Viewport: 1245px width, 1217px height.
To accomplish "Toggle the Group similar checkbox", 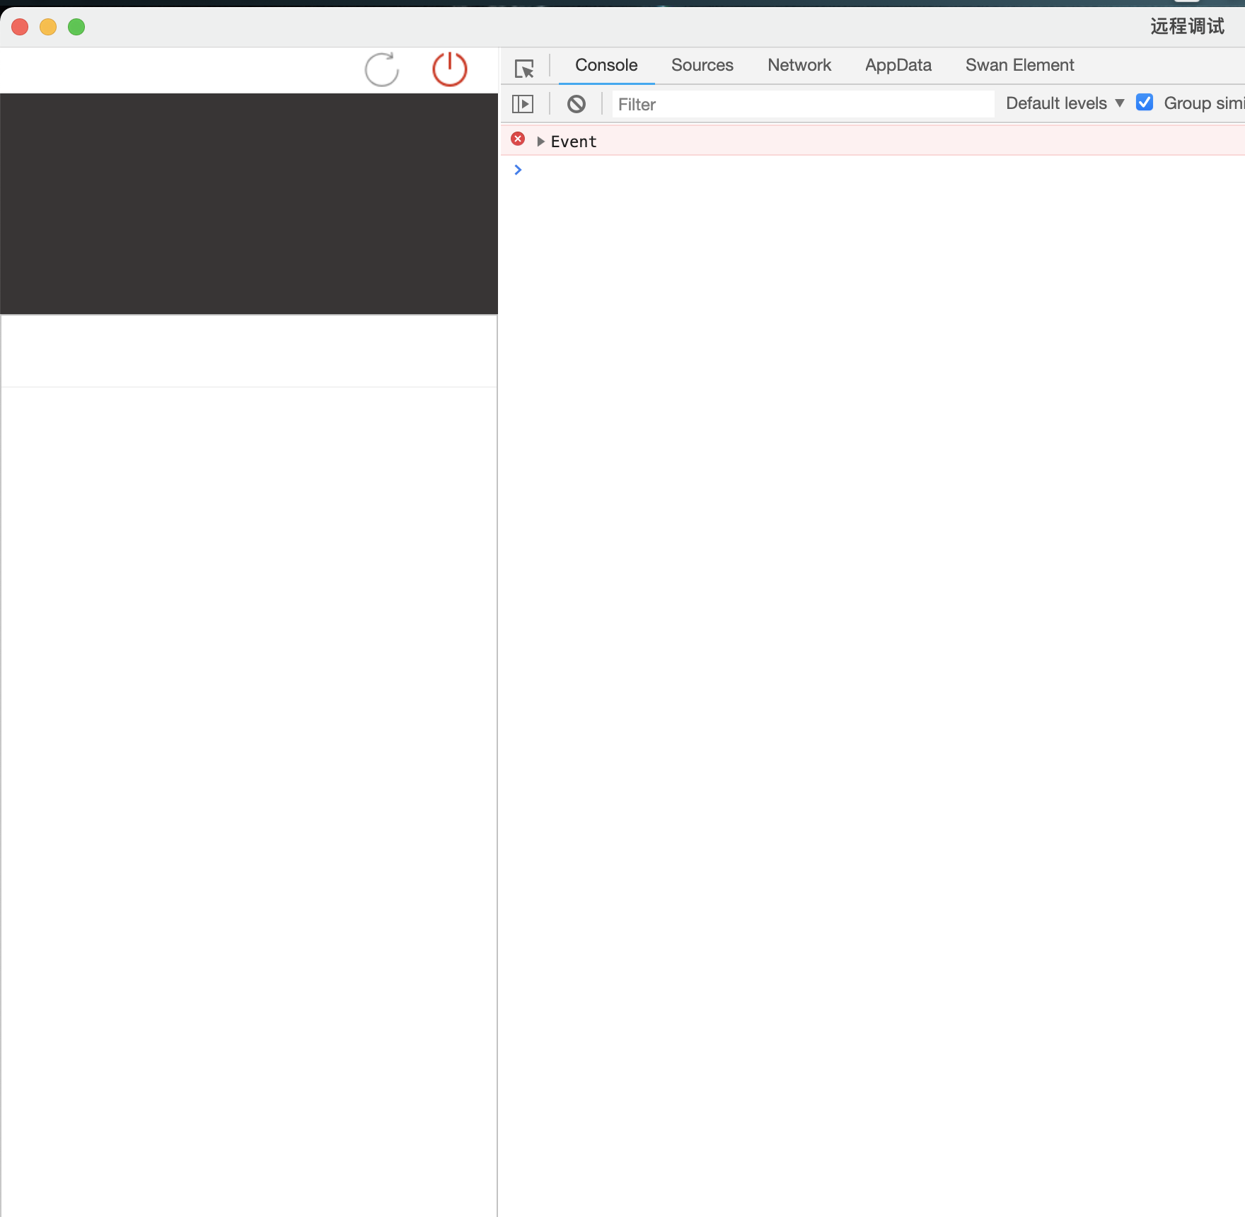I will point(1145,103).
